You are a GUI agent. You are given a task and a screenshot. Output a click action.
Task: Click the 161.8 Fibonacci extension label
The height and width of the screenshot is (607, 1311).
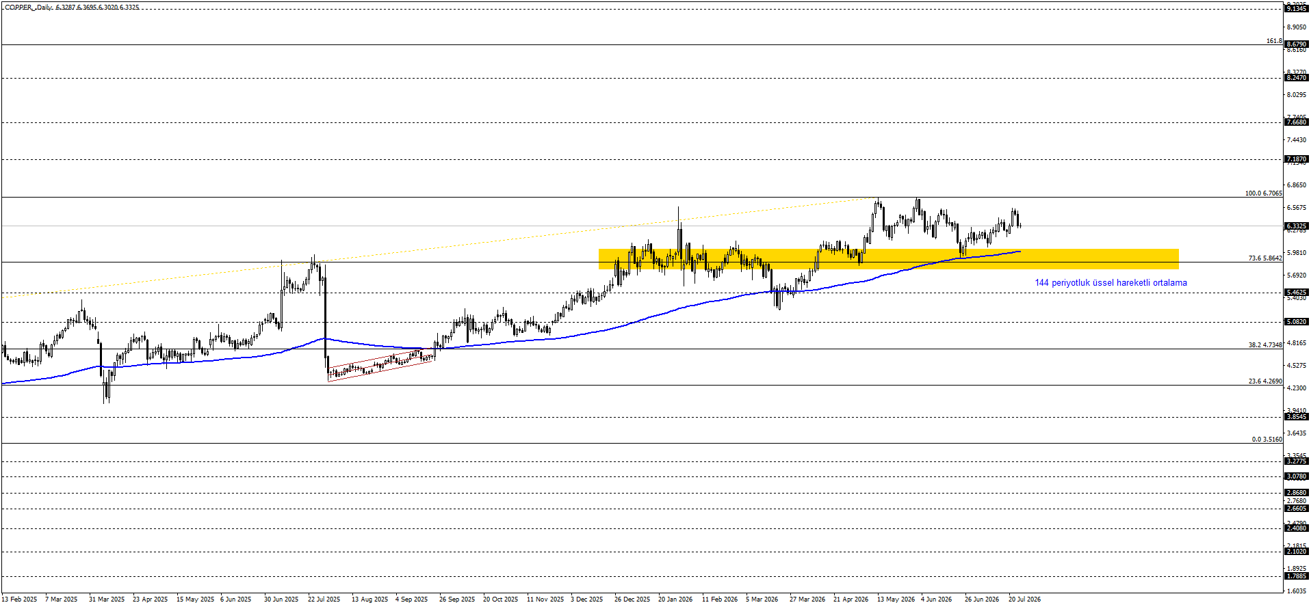(x=1274, y=41)
